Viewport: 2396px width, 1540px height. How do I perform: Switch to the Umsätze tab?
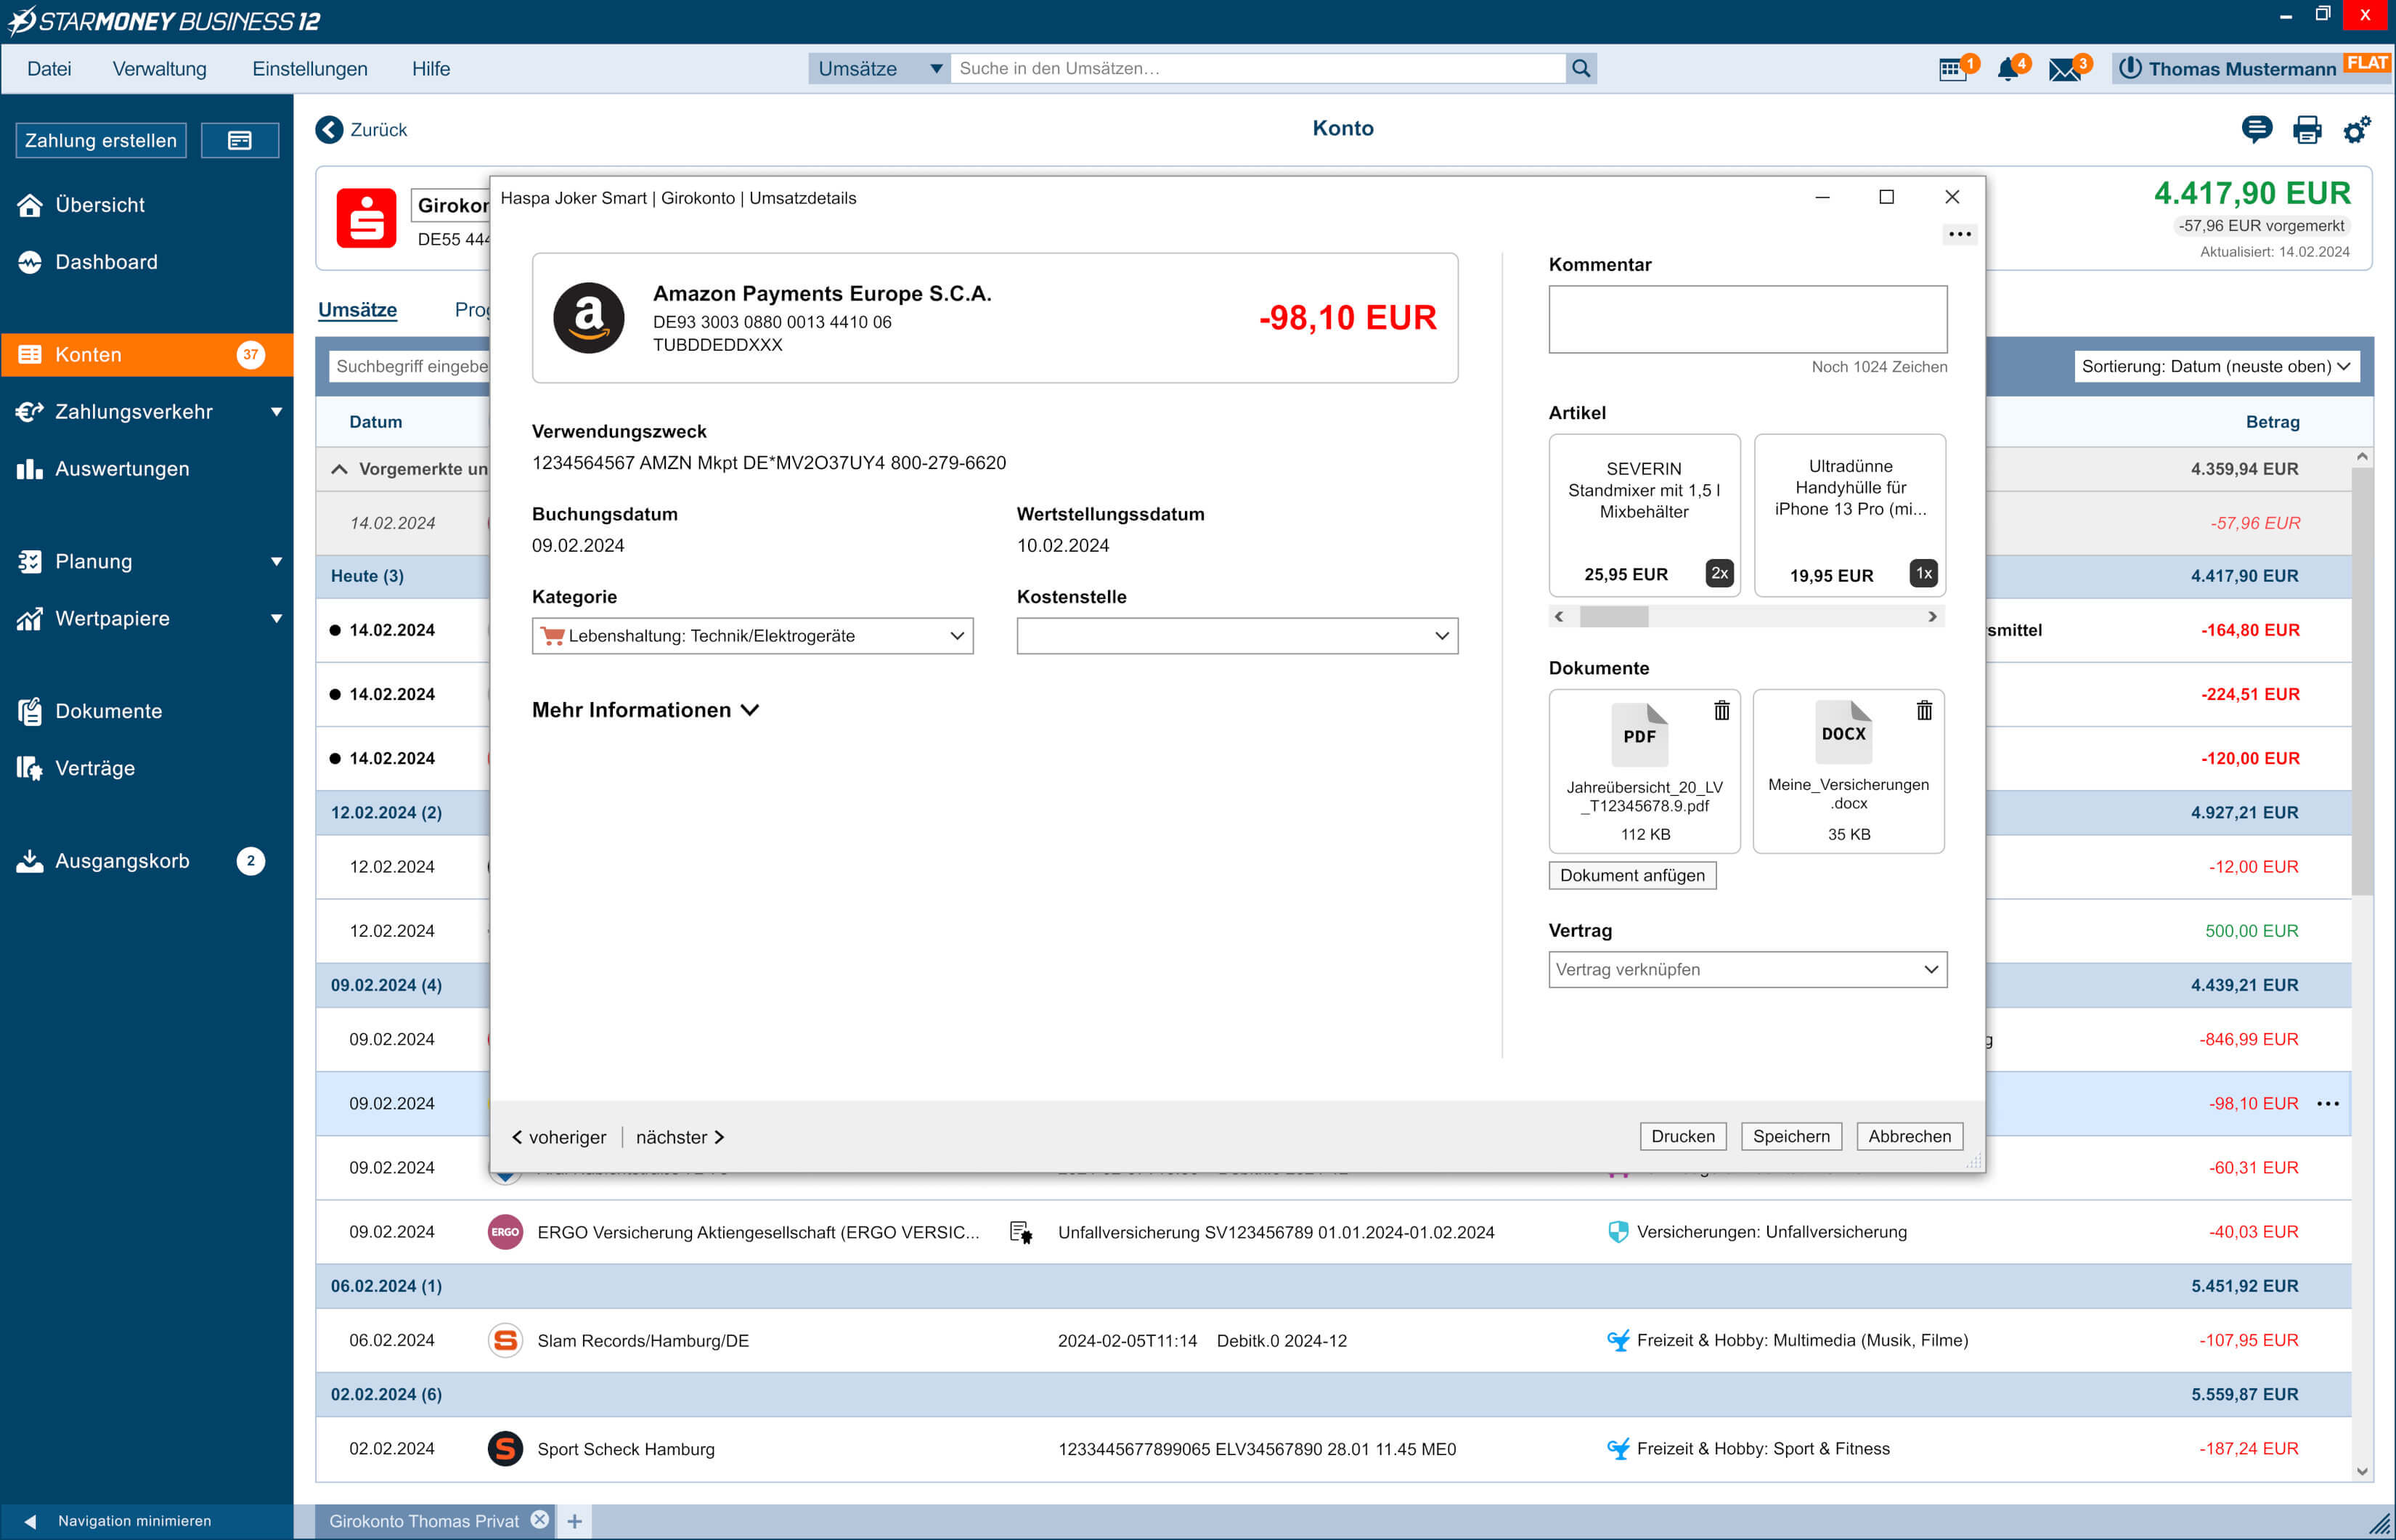point(357,310)
